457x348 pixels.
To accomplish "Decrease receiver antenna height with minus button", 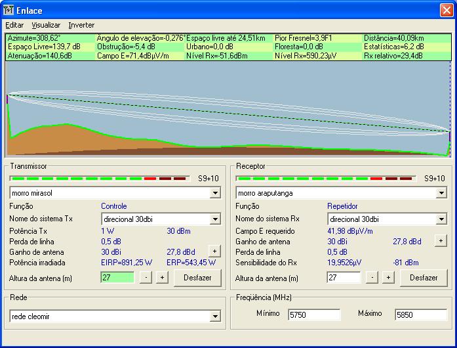I will click(372, 278).
